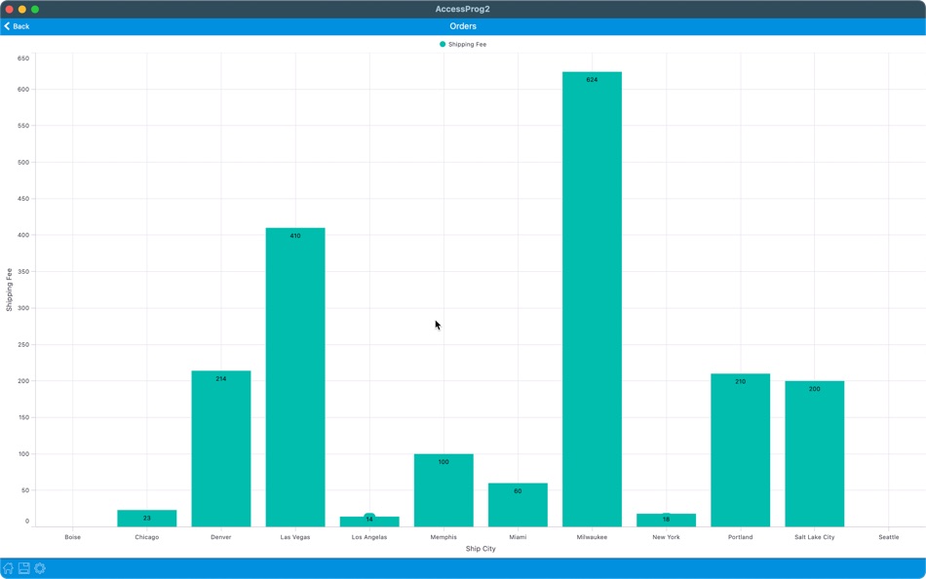This screenshot has width=926, height=579.
Task: Toggle the Shipping Fee legend marker
Action: point(443,44)
